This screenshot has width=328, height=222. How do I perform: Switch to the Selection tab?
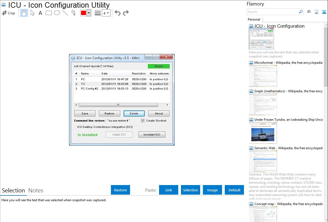point(13,191)
